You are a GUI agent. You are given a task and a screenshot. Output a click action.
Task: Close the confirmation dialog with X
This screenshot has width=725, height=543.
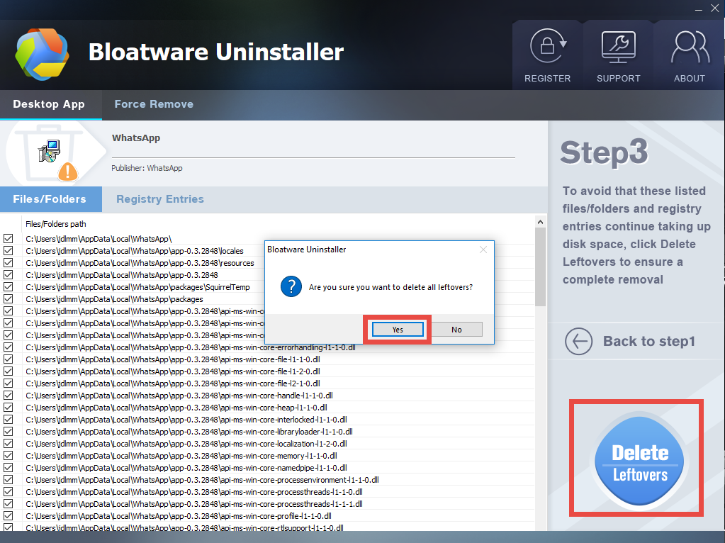[483, 250]
